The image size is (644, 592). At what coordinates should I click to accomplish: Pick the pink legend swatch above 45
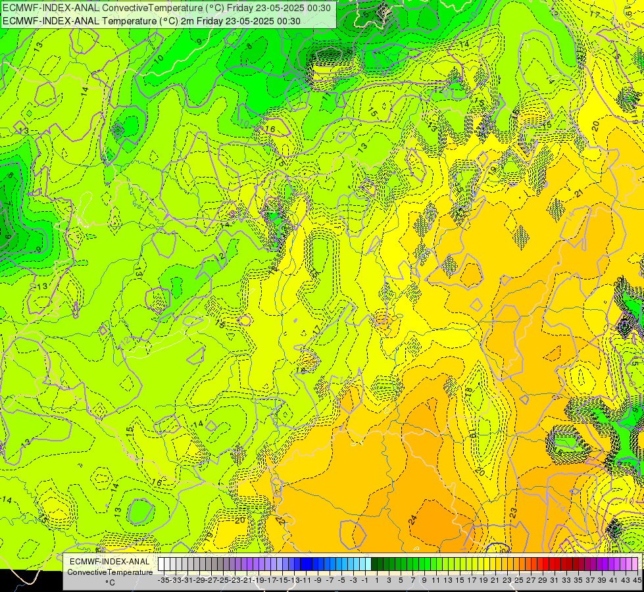coord(635,564)
